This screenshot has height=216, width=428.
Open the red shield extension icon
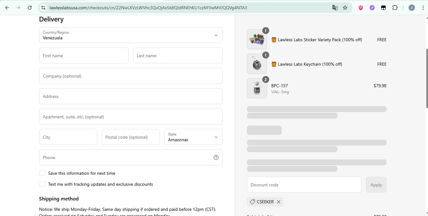click(x=361, y=8)
